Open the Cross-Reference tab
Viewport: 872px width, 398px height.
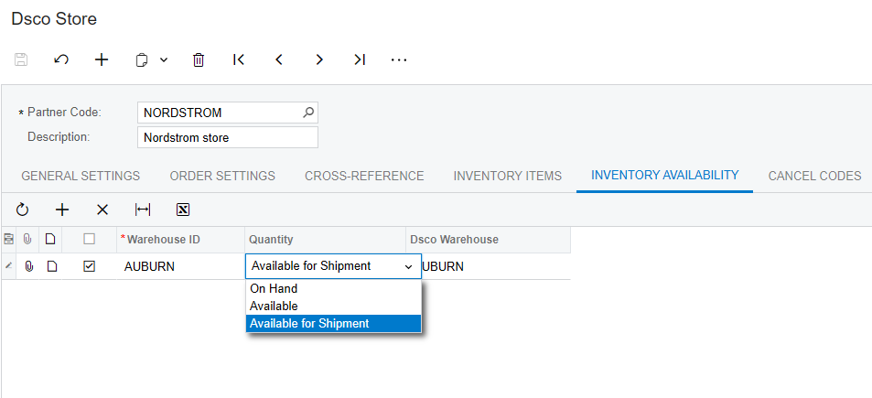click(x=364, y=176)
